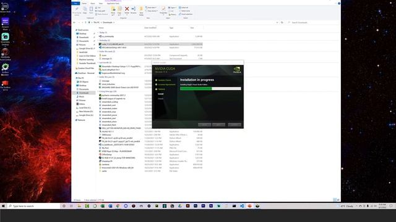
Task: Click the Refresh button beside the address bar
Action: click(x=282, y=22)
